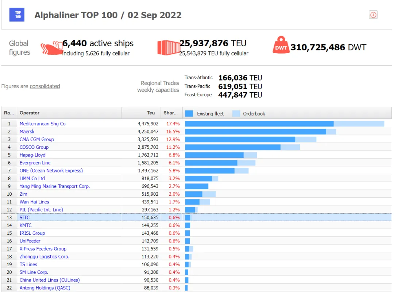Screen dimensions: 394x292
Task: Click the red ship icon for active ships
Action: tap(51, 48)
